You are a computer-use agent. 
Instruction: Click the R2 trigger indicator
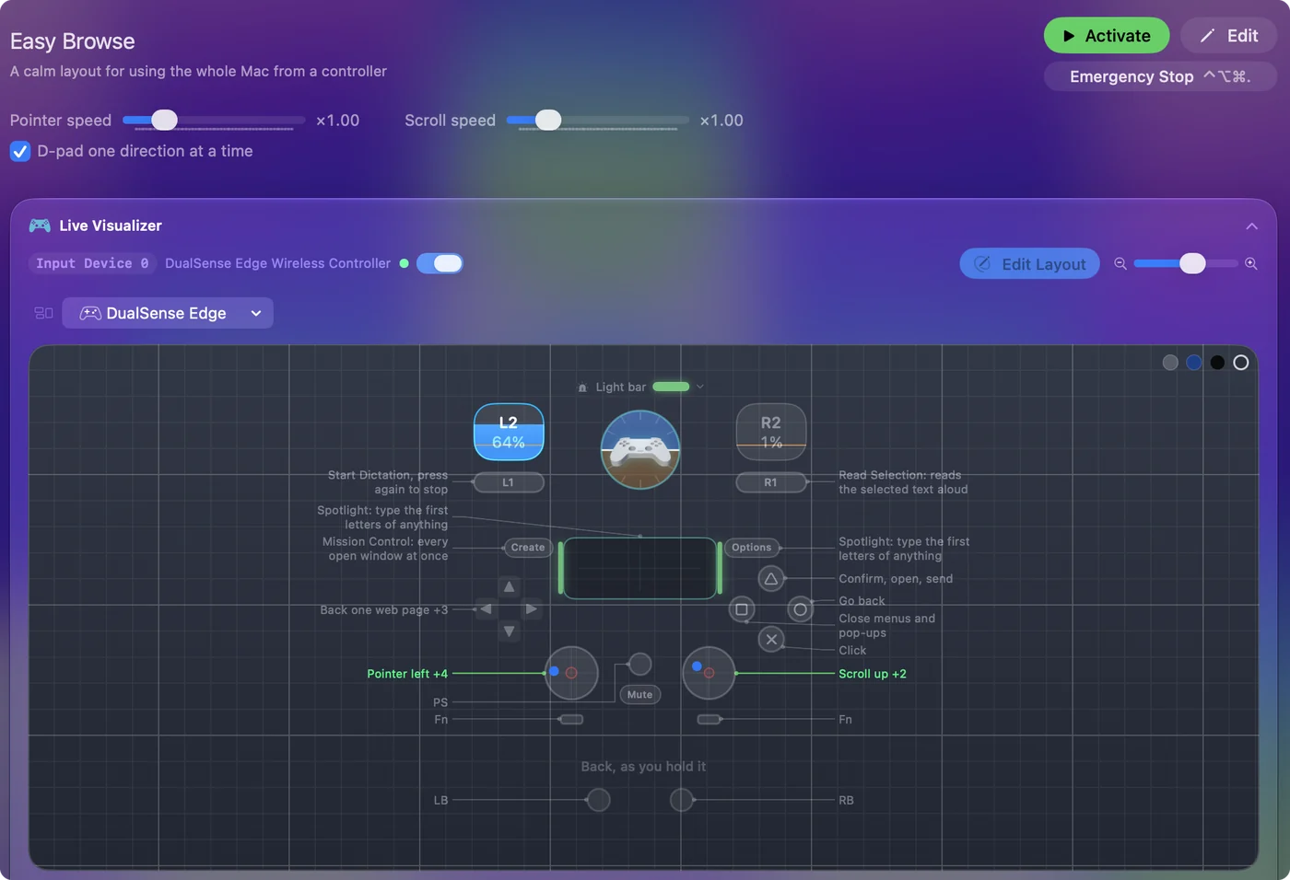[771, 432]
